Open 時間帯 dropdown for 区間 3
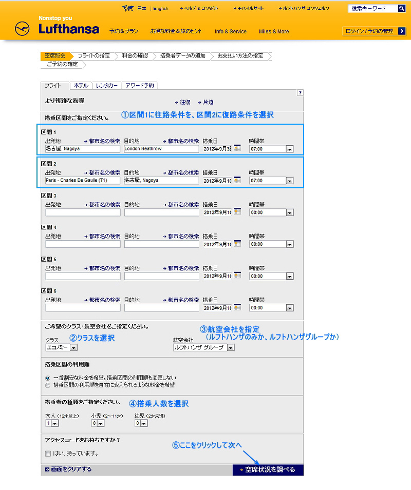 (271, 212)
